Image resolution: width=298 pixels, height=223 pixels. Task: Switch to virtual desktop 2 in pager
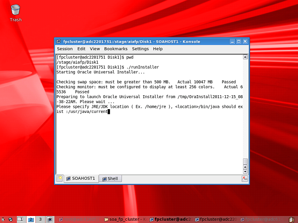coord(31,219)
